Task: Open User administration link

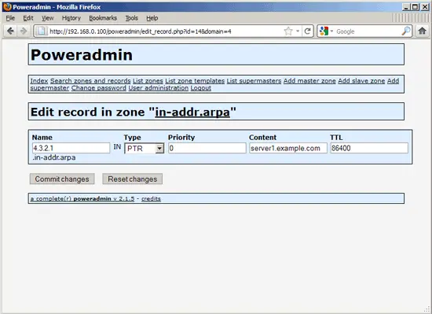Action: tap(159, 88)
